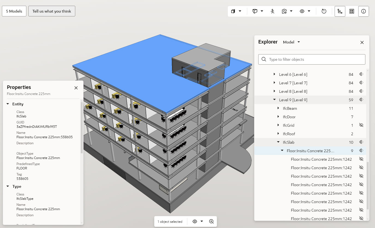The height and width of the screenshot is (228, 375).
Task: Click the Explorer panel vertical scrollbar
Action: click(368, 186)
